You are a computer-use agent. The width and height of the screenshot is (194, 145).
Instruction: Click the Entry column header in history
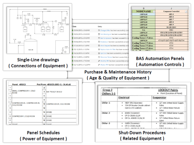[x=100, y=27]
